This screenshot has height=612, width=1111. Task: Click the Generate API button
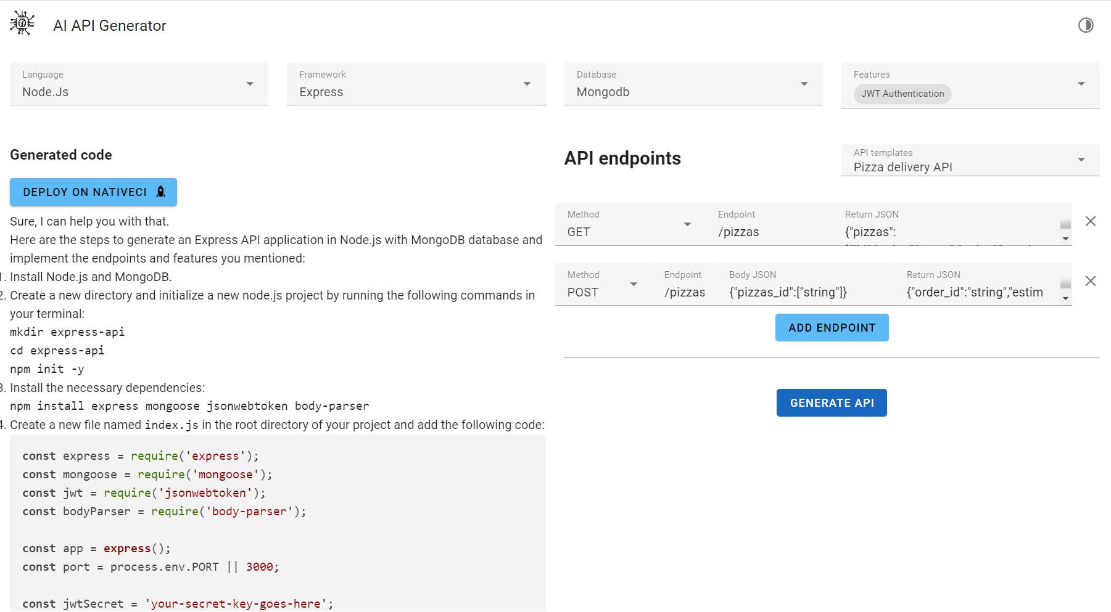[832, 402]
